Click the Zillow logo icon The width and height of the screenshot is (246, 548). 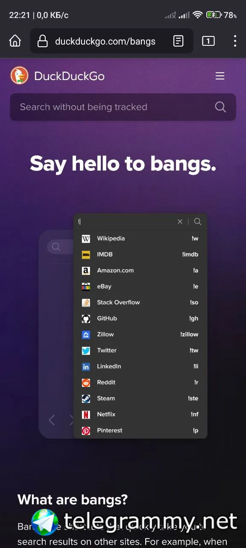tap(86, 334)
